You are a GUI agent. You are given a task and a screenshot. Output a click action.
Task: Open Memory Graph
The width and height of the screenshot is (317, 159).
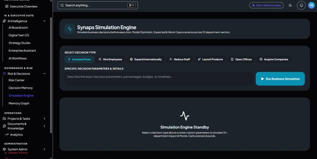click(19, 103)
